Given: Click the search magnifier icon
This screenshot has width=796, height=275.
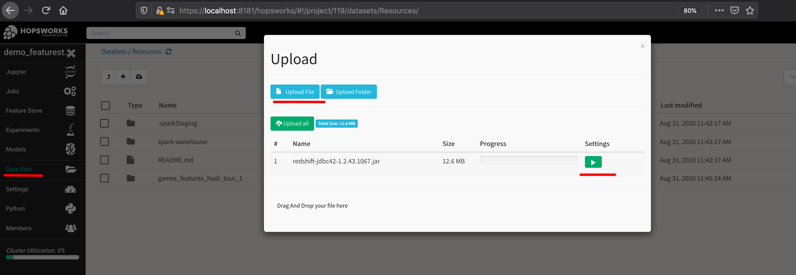Looking at the screenshot, I should tap(238, 33).
